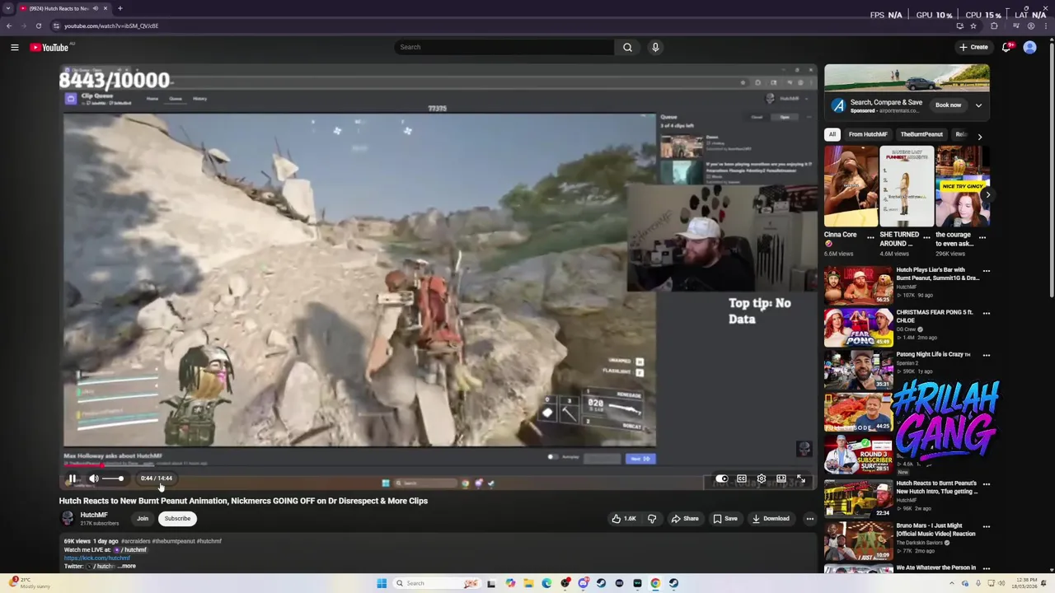Open SHE TURNED AROUND short thumbnail
This screenshot has width=1055, height=593.
click(907, 186)
